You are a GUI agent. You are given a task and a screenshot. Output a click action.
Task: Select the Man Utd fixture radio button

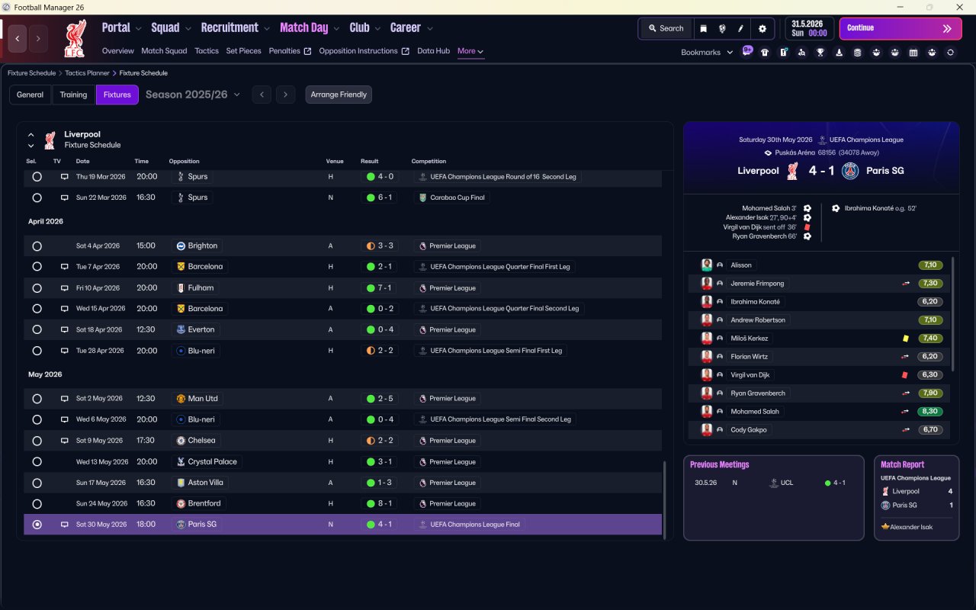click(37, 399)
